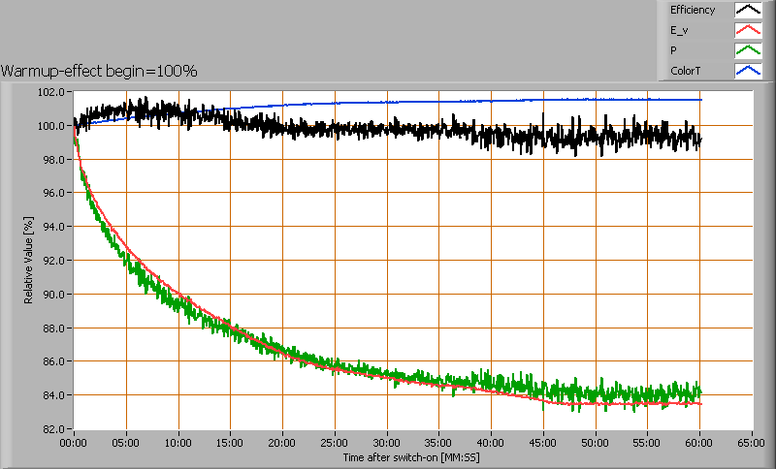The height and width of the screenshot is (469, 776).
Task: Click the 30:00 marker on the time axis
Action: tap(387, 441)
